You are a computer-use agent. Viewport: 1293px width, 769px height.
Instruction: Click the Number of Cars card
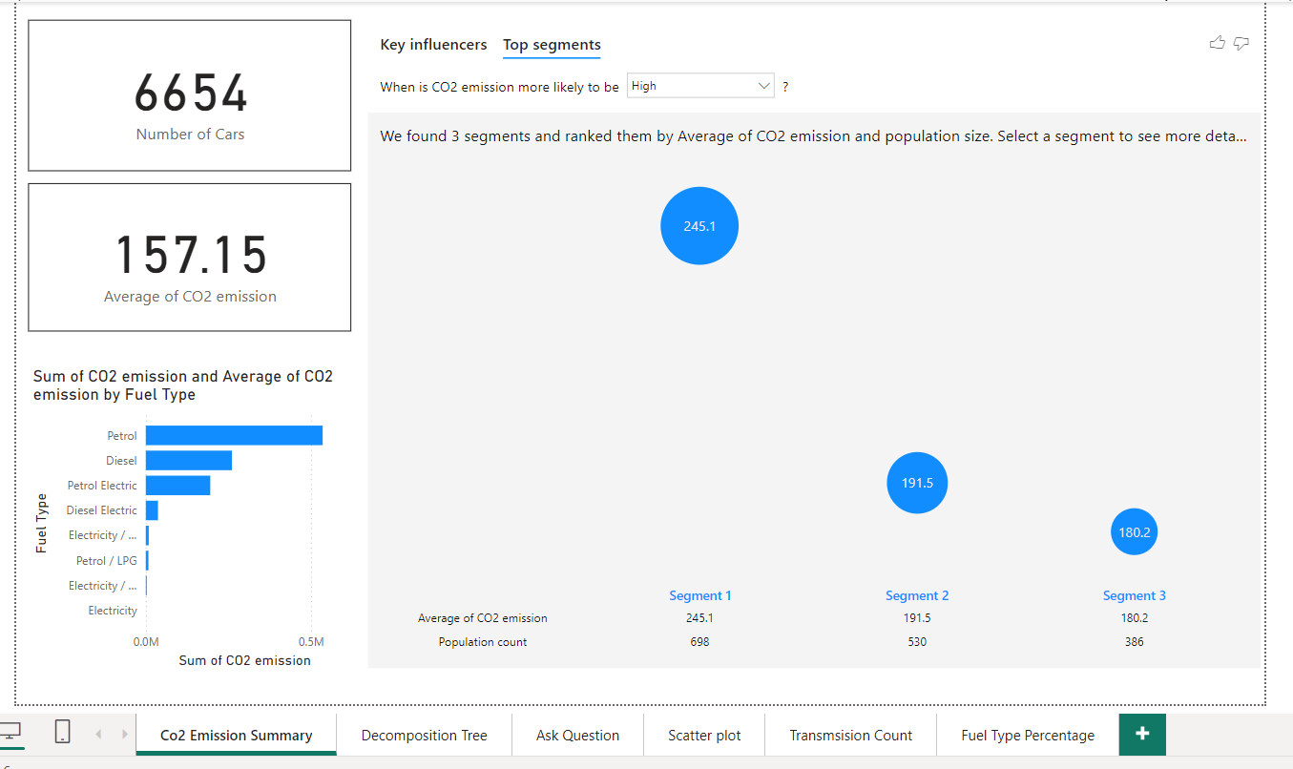pyautogui.click(x=190, y=95)
